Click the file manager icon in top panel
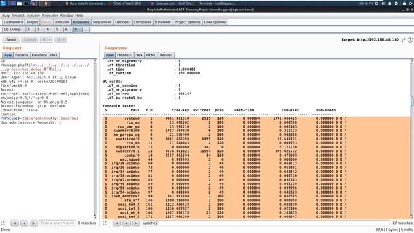This screenshot has height=233, width=414. point(19,3)
